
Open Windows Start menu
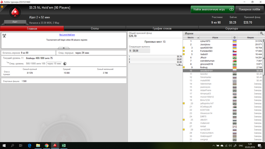click(x=4, y=146)
